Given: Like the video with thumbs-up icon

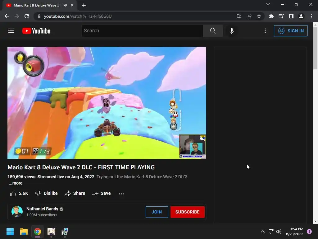Looking at the screenshot, I should pyautogui.click(x=13, y=193).
